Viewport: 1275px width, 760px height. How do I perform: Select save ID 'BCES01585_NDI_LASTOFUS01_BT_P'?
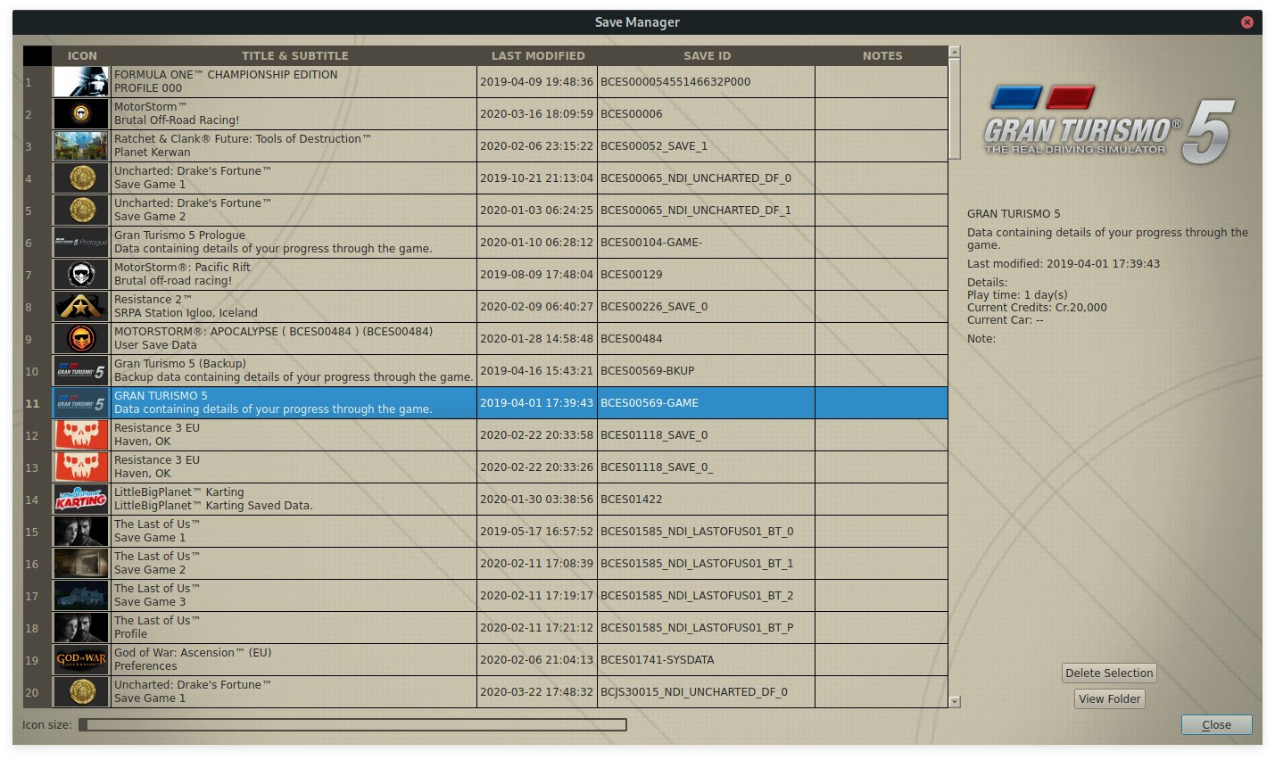[x=706, y=628]
